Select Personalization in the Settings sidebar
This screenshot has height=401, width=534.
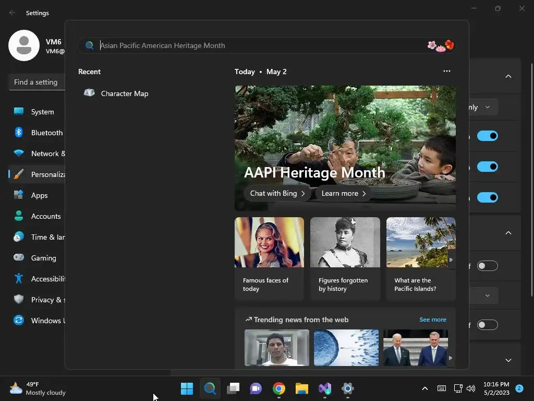click(x=37, y=174)
